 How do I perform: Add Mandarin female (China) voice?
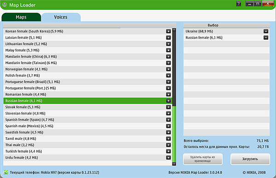168,56
